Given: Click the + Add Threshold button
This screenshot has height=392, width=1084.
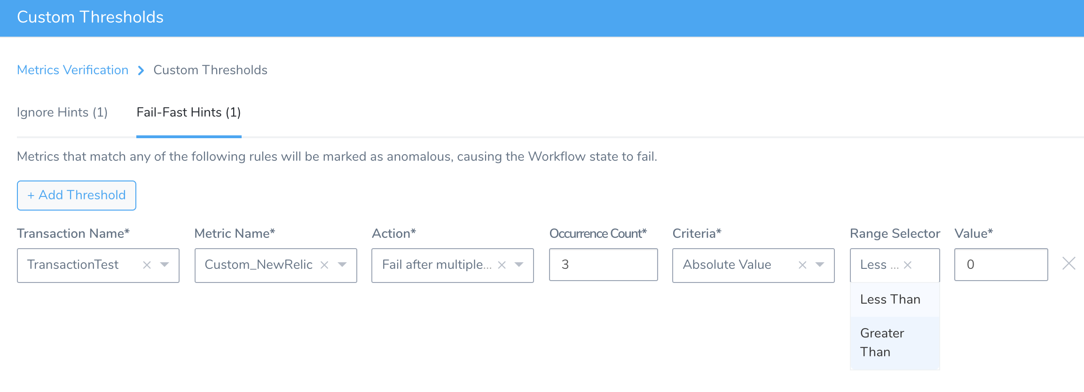Looking at the screenshot, I should click(77, 196).
